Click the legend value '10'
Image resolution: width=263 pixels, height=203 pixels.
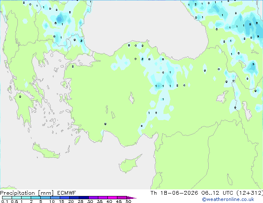click(52, 201)
